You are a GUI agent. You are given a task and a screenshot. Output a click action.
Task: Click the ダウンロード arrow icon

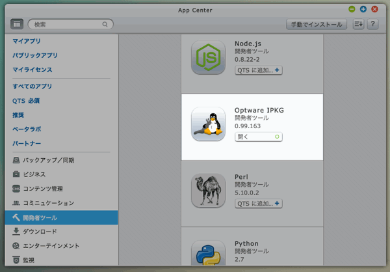[x=16, y=232]
